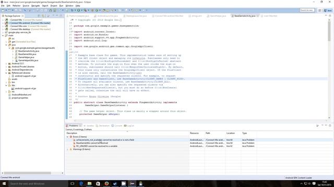The height and width of the screenshot is (187, 334).
Task: Switch to Console tab in bottom panel
Action: [x=117, y=126]
